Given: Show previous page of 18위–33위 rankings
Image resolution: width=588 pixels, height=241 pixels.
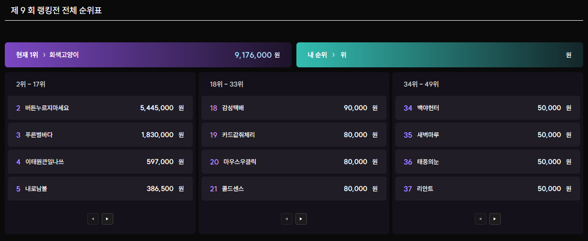Looking at the screenshot, I should point(287,219).
